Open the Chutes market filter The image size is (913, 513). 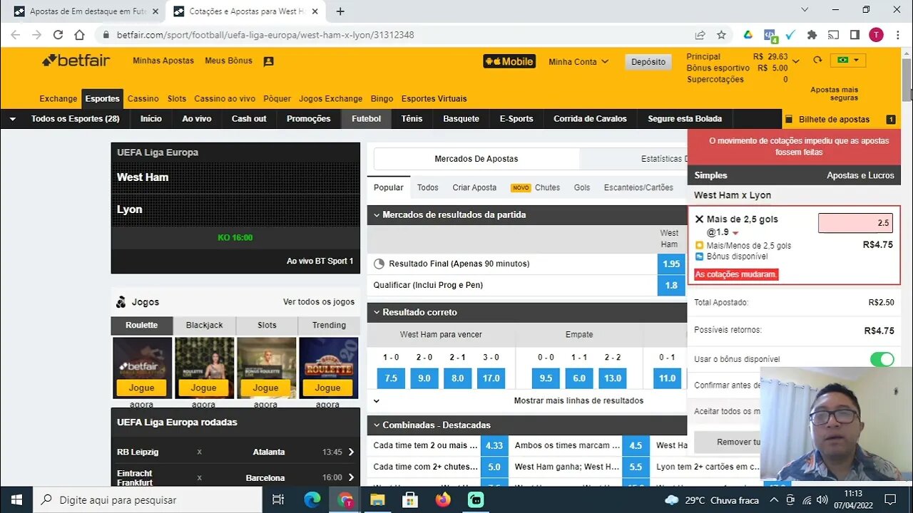coord(547,187)
